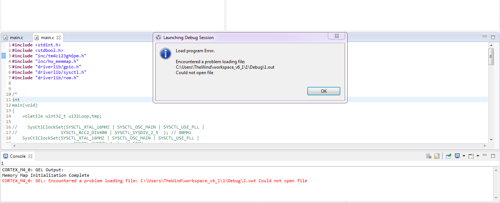Close the Launching Debug Session dialog
This screenshot has height=203, width=500.
(x=336, y=36)
